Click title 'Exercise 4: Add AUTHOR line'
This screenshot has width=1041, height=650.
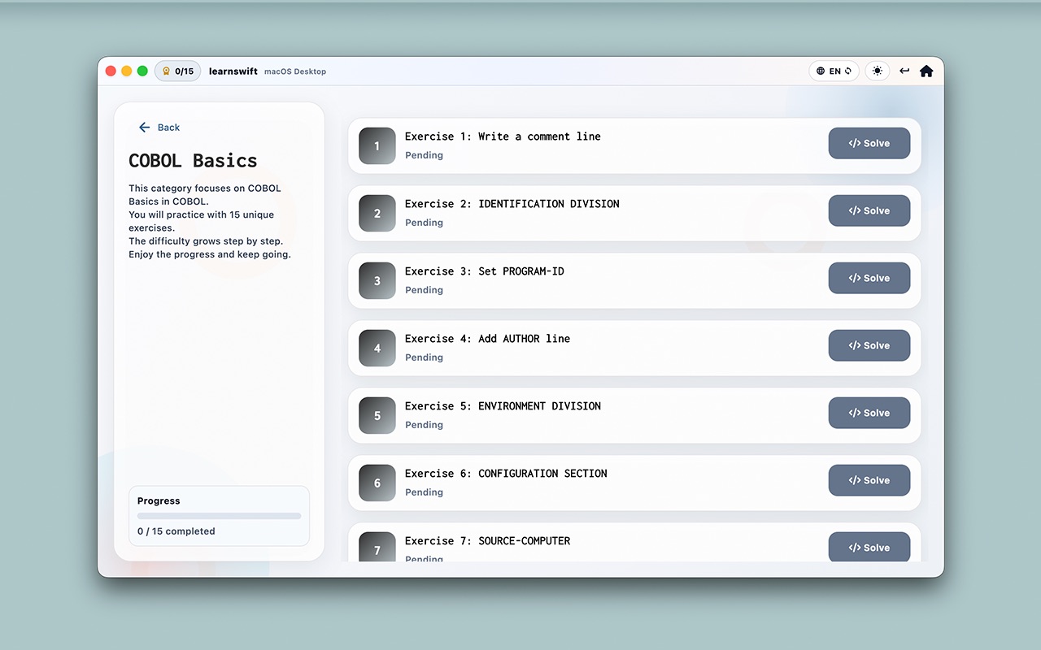coord(488,339)
